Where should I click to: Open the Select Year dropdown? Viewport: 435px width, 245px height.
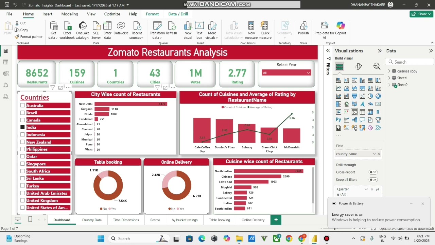point(286,72)
